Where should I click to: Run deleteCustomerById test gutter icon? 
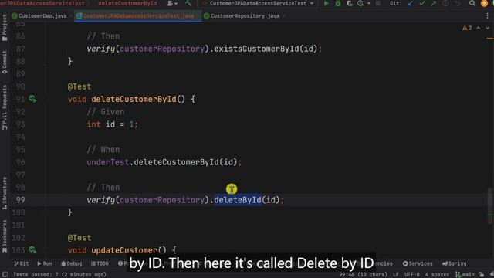32,99
